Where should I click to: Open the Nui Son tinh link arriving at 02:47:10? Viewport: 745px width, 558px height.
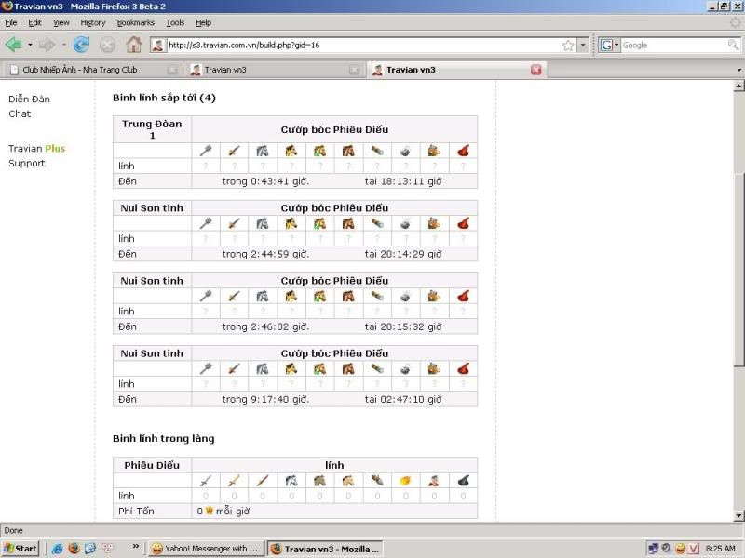152,353
